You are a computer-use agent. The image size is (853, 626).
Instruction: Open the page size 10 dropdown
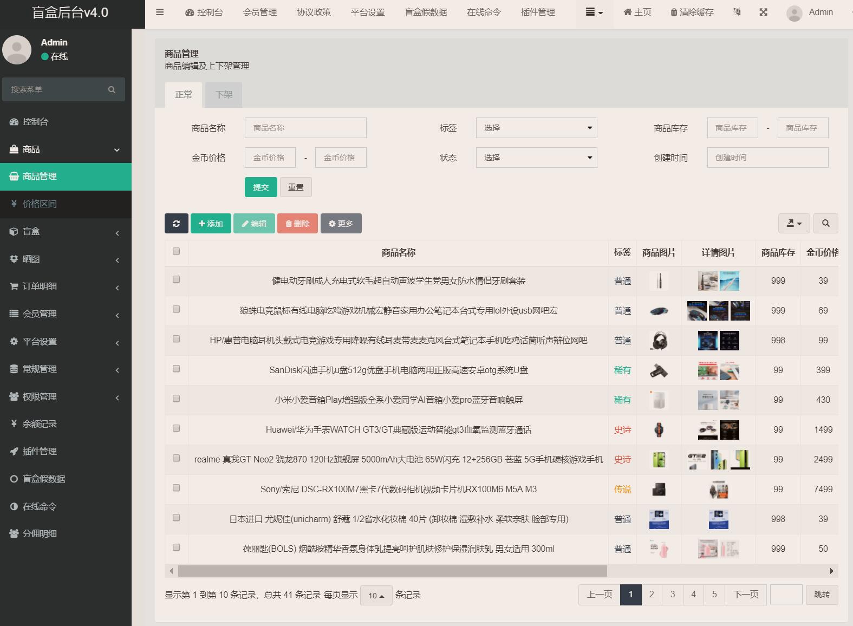point(376,595)
